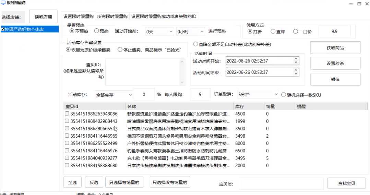
Task: Expand the 全部库存 stock dropdown
Action: 114,95
